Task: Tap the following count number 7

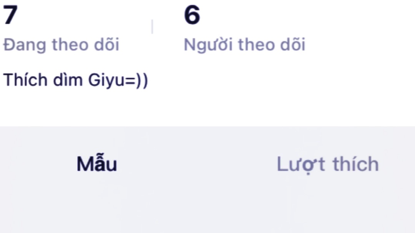Action: pyautogui.click(x=10, y=15)
